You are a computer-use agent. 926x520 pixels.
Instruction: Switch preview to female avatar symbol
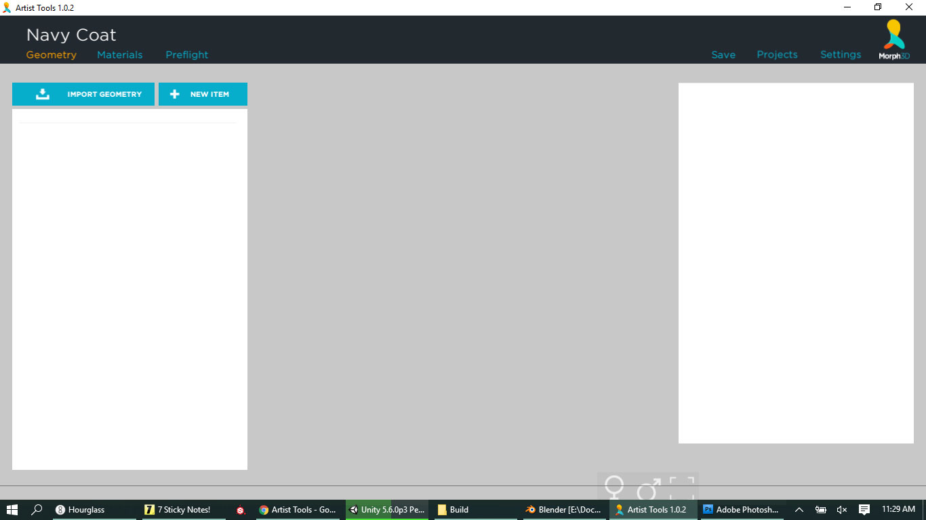(614, 487)
